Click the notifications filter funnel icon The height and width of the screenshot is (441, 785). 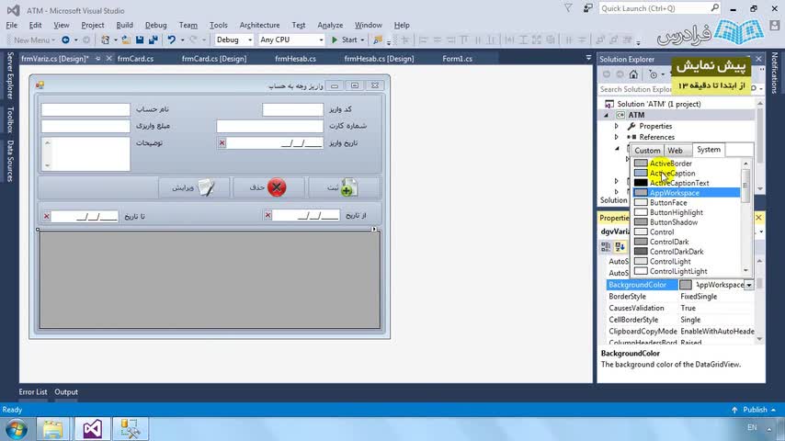(x=568, y=8)
